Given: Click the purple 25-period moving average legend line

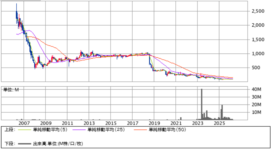Looking at the screenshot, I should coord(79,130).
